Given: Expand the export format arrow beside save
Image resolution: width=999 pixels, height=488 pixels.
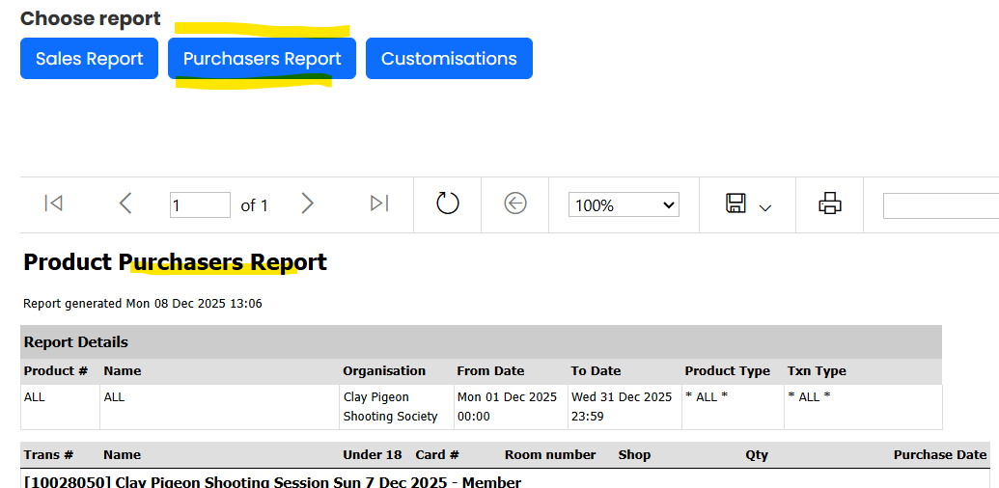Looking at the screenshot, I should (x=765, y=207).
